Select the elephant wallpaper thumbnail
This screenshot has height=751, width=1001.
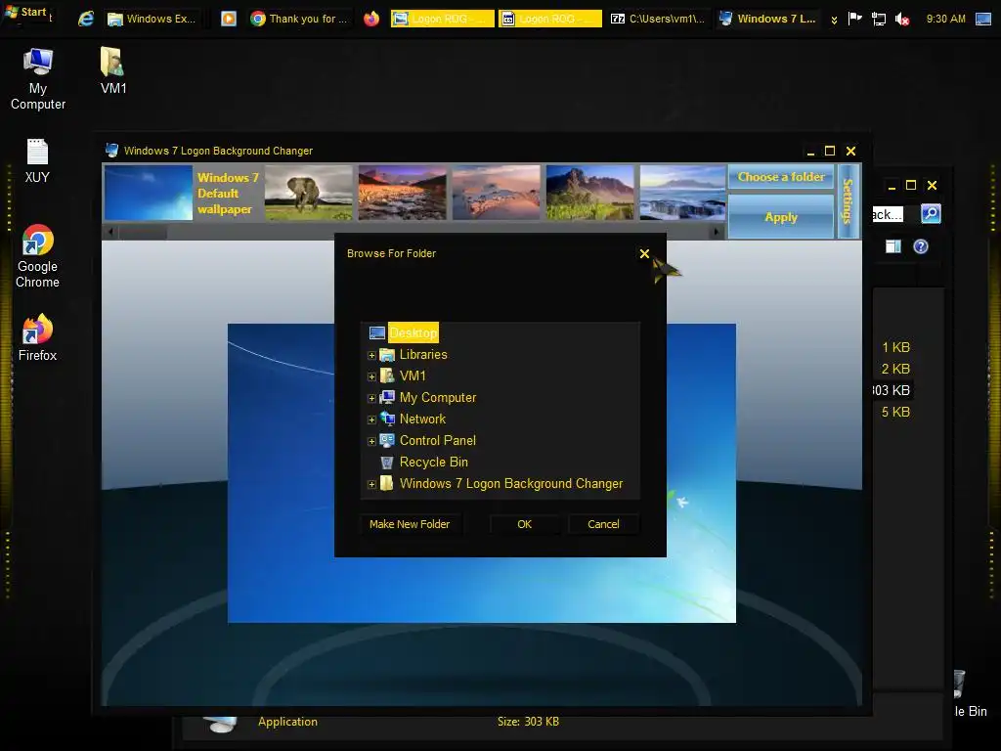pyautogui.click(x=308, y=193)
